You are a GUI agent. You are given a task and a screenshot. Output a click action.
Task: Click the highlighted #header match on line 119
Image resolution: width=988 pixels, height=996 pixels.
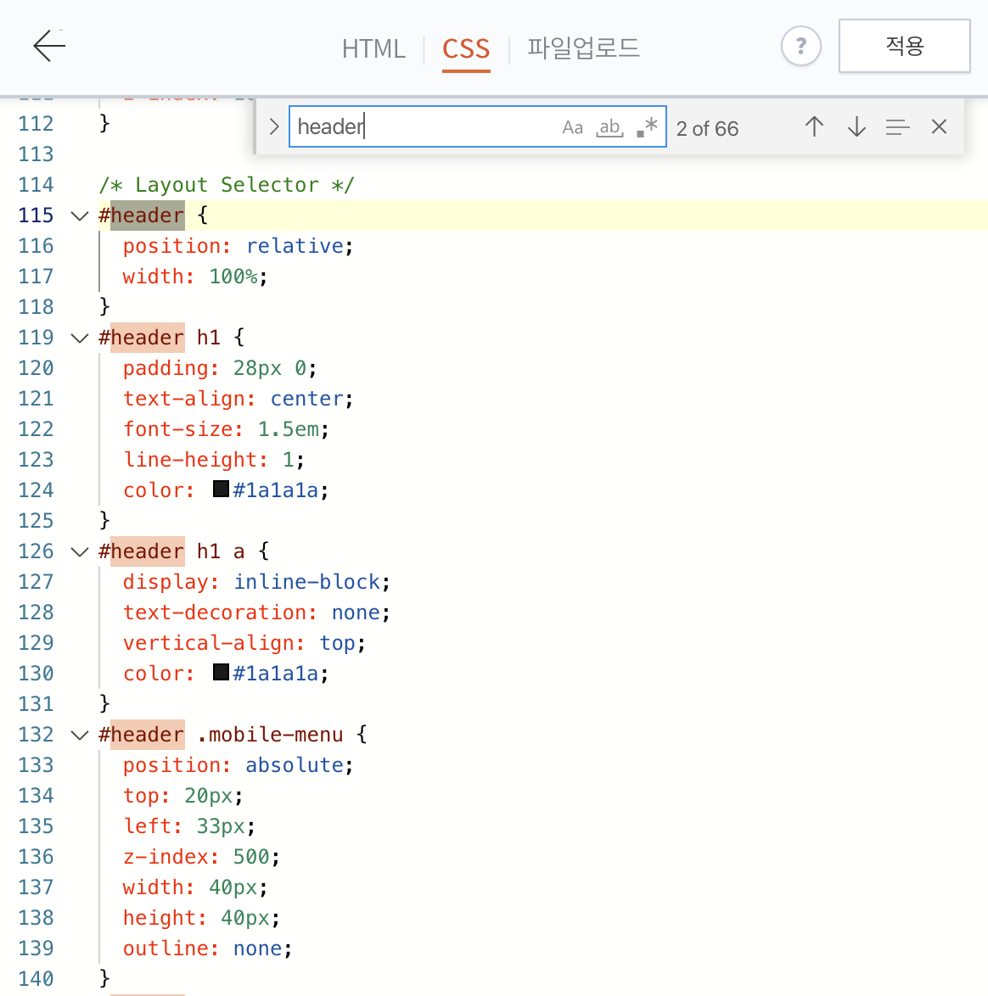pyautogui.click(x=148, y=338)
